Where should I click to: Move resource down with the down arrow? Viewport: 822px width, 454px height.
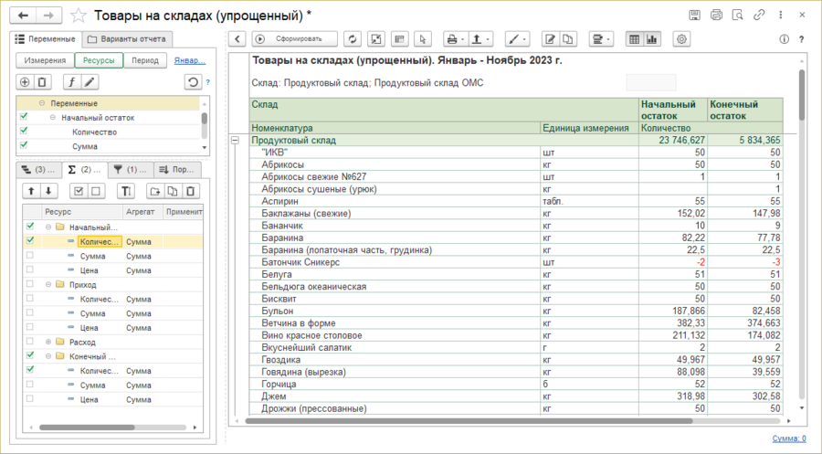[48, 191]
